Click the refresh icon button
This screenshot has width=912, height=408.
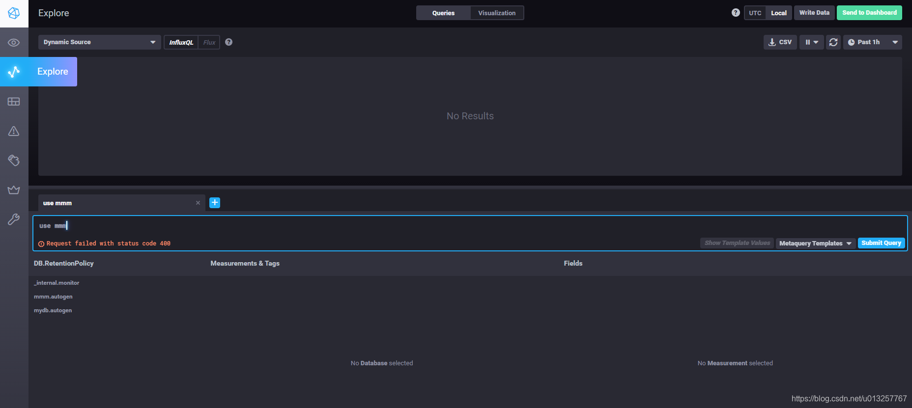coord(833,42)
